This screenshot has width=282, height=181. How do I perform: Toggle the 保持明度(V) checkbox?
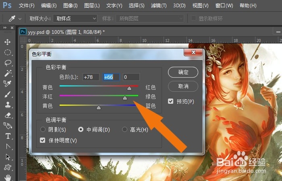[x=42, y=140]
